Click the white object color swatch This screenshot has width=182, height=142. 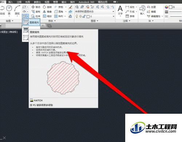pos(170,7)
